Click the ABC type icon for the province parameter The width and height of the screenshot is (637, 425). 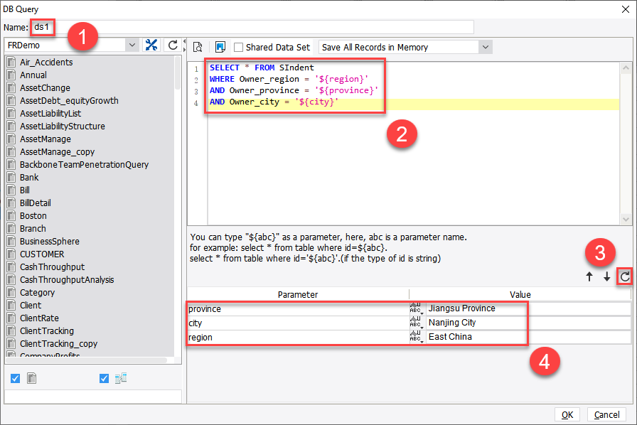point(416,308)
